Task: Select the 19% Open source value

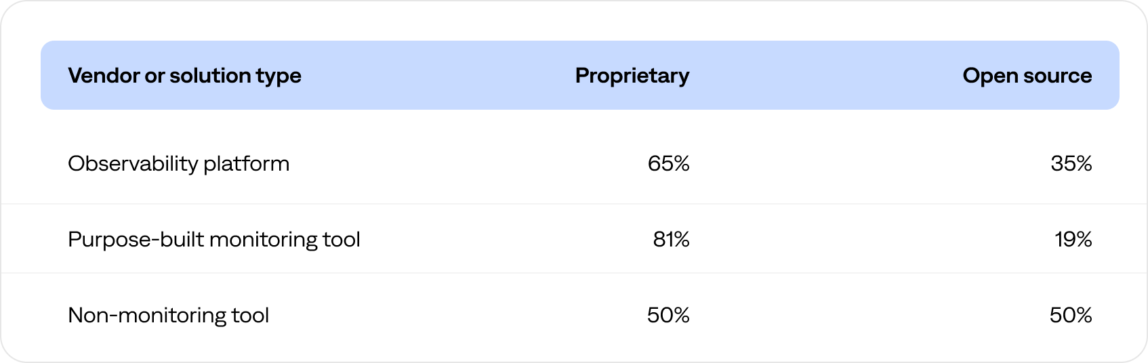Action: point(1073,240)
